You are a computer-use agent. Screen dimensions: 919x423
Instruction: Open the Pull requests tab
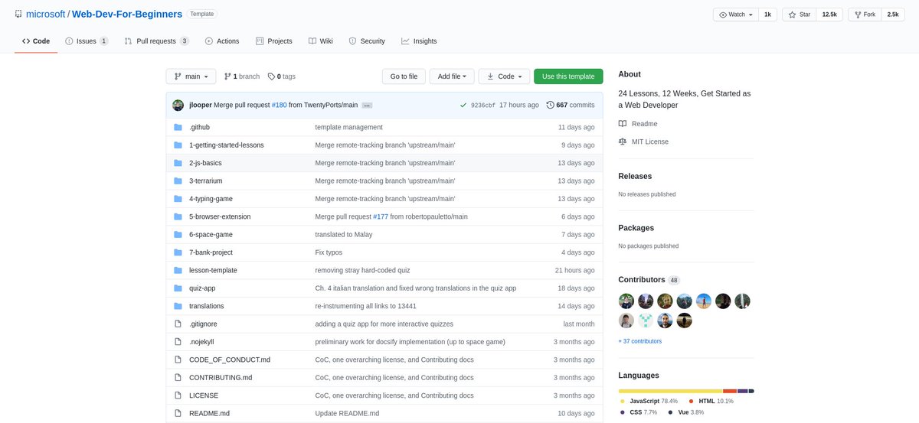point(157,41)
